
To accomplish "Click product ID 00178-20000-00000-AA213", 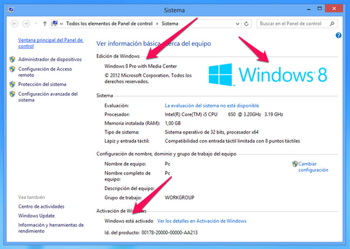I will click(170, 232).
